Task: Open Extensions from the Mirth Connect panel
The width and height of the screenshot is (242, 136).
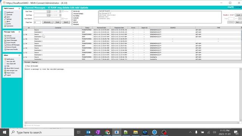Action: (10, 26)
